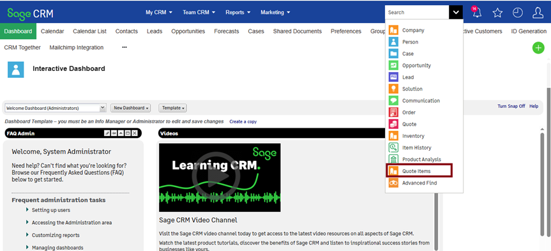Viewport: 551px width, 251px height.
Task: Open the Template dropdown
Action: pos(172,108)
